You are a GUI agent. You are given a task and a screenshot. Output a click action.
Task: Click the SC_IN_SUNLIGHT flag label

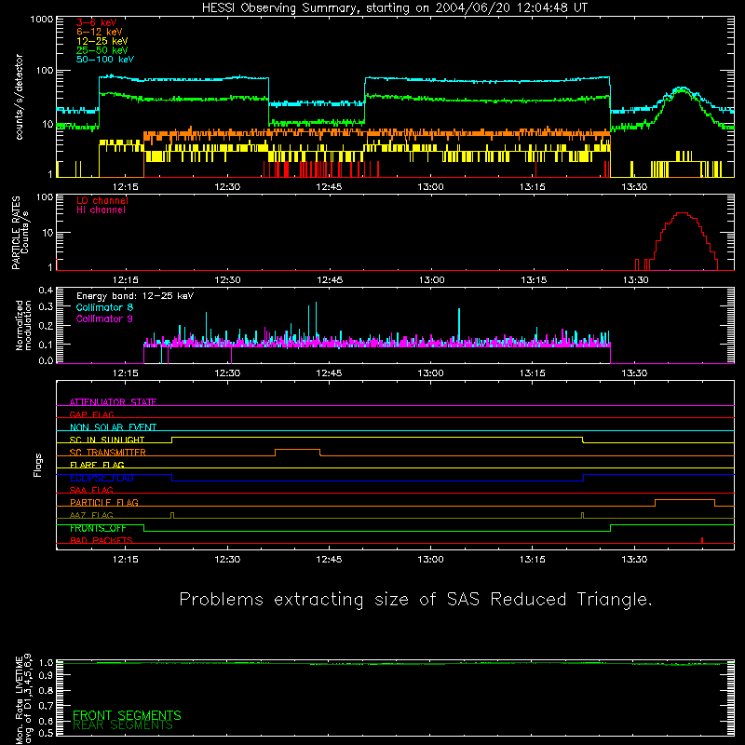(107, 440)
